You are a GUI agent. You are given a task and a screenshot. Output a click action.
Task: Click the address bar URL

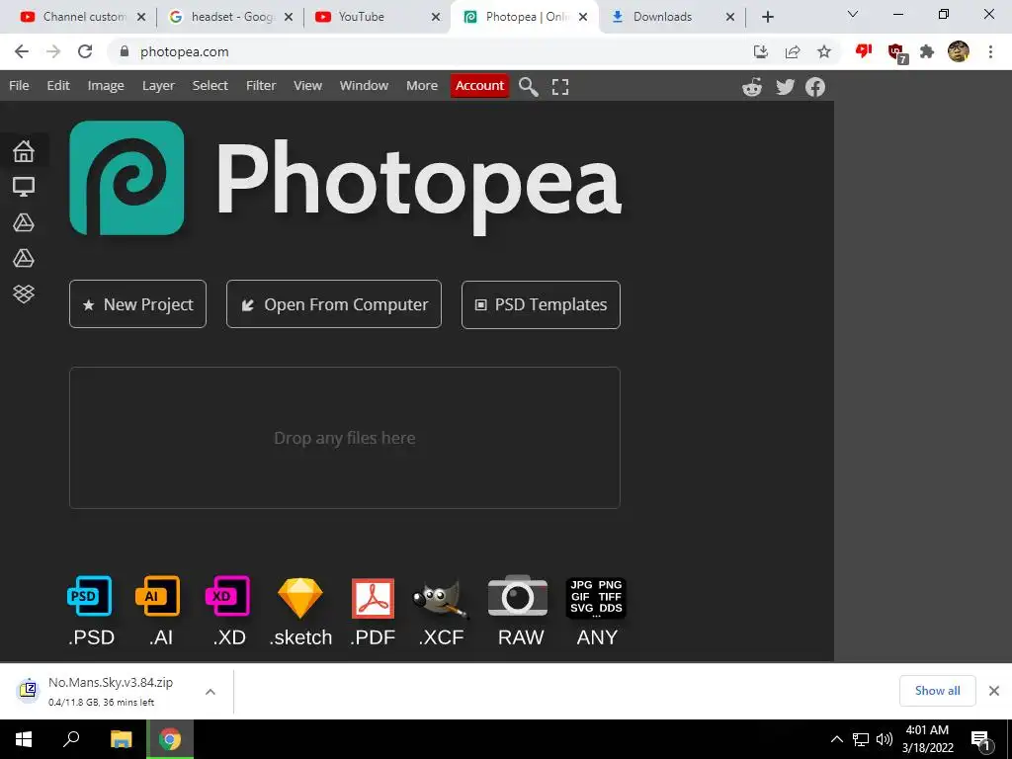(185, 51)
